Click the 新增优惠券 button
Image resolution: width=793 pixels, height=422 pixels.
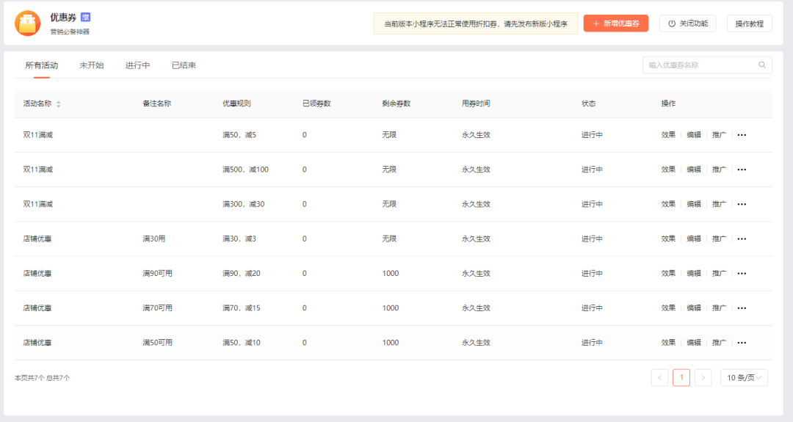click(615, 23)
